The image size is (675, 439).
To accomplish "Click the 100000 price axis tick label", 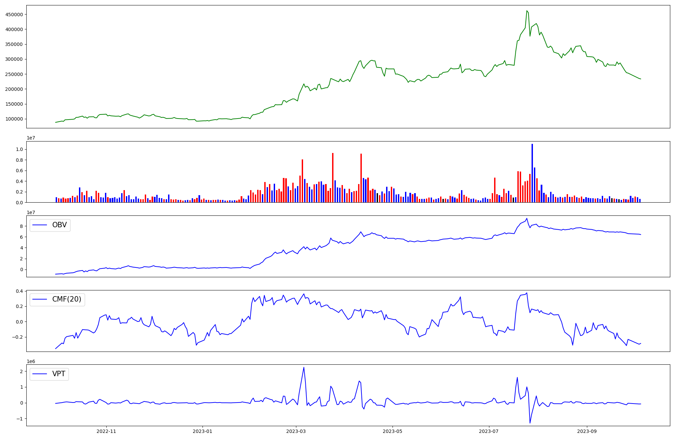I will [x=14, y=119].
